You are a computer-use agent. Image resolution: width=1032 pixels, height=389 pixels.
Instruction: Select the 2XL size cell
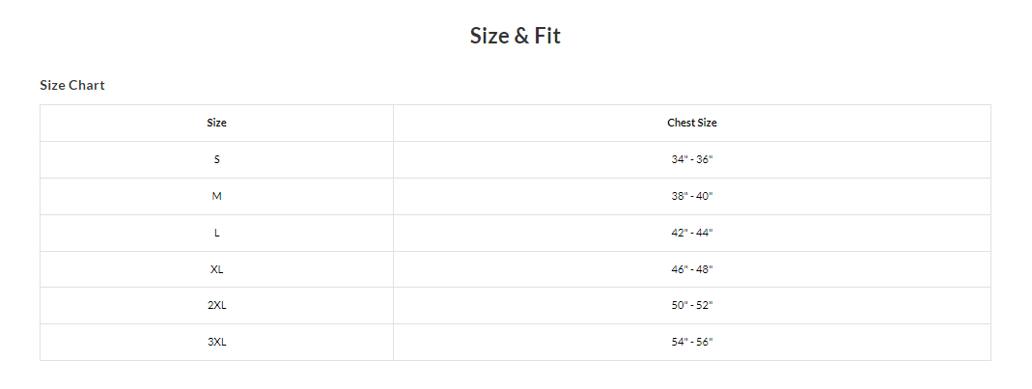(x=216, y=305)
